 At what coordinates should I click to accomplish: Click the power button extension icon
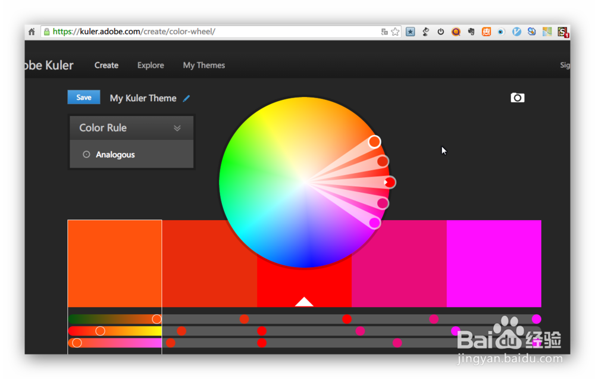[440, 32]
